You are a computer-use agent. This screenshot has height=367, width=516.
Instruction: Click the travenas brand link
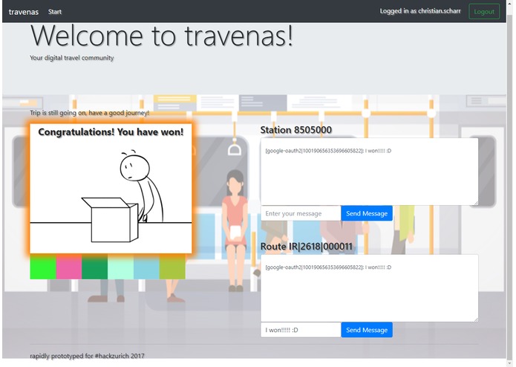[x=23, y=12]
